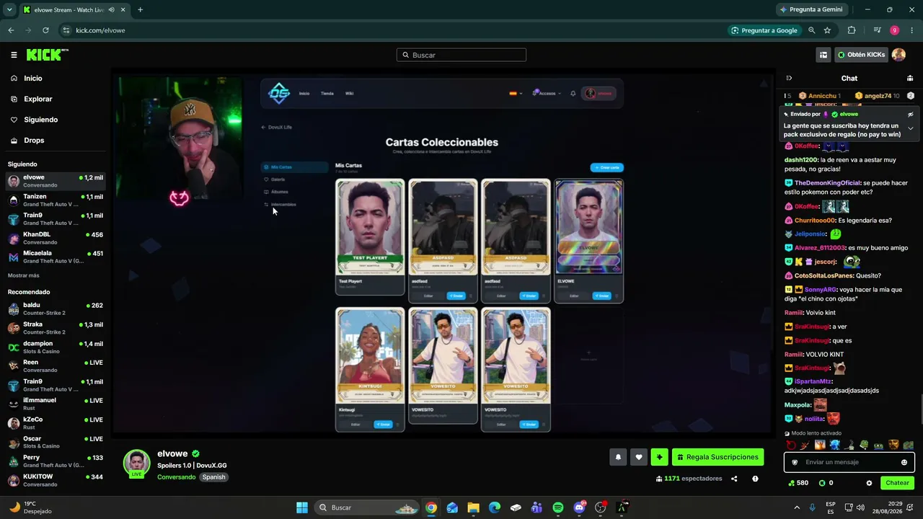
Task: Open Micaelala channel in sidebar
Action: point(56,257)
